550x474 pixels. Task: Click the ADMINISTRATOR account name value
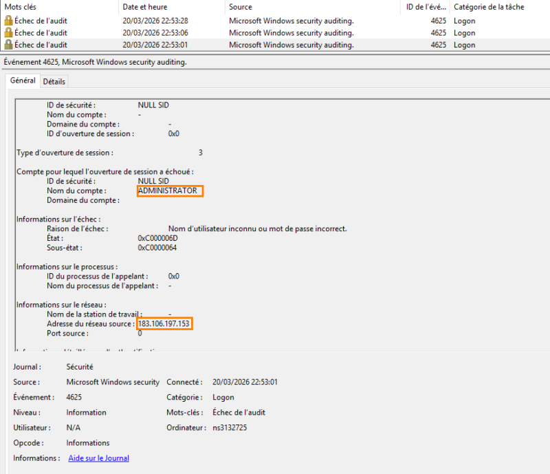pos(167,191)
